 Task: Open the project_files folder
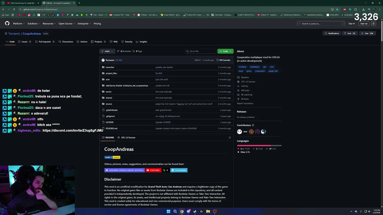coord(111,73)
